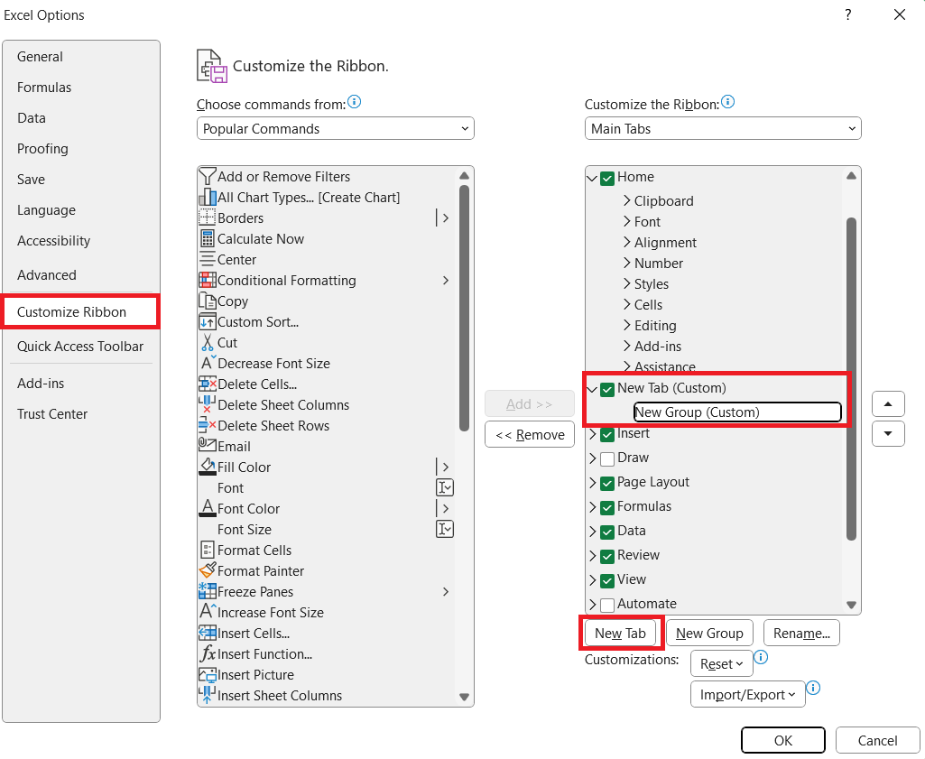Uncheck the Insert tab checkbox
Screen dimensions: 925x759
point(607,435)
